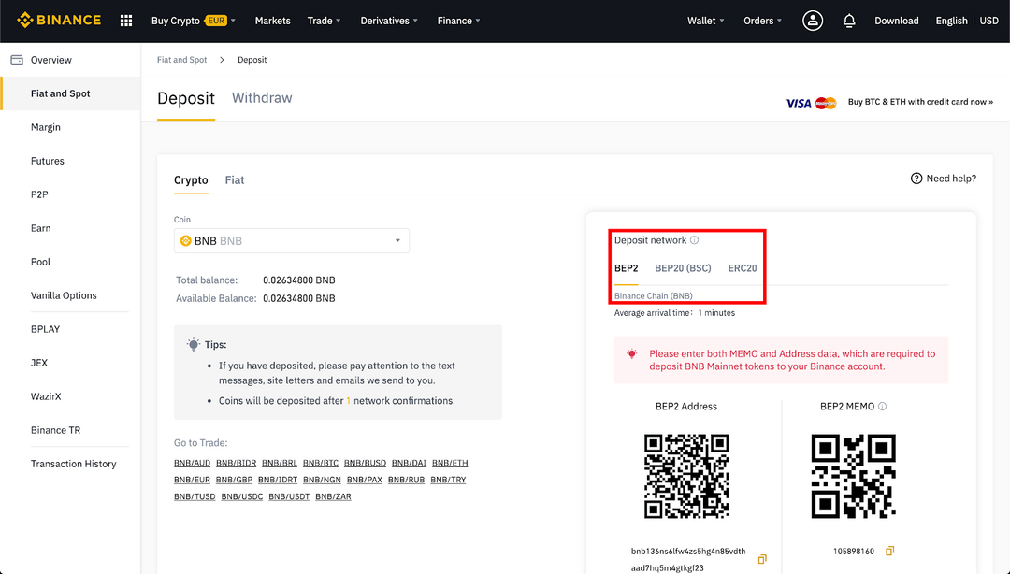Switch to the Withdraw tab

point(261,97)
